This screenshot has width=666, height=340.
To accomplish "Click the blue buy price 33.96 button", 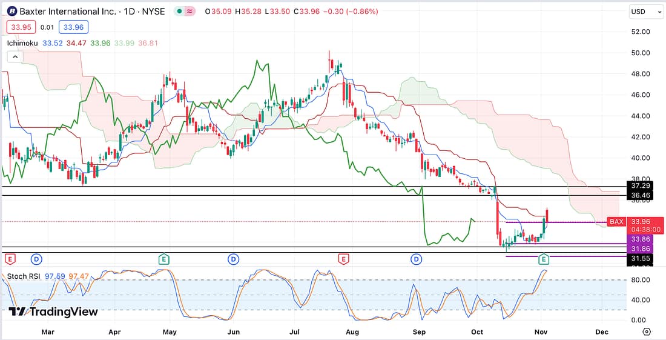I will pos(73,27).
